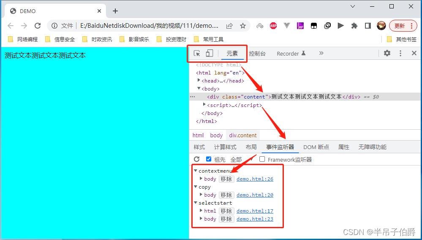The height and width of the screenshot is (240, 422).
Task: Switch to the 控制台 Console tab
Action: (x=257, y=53)
